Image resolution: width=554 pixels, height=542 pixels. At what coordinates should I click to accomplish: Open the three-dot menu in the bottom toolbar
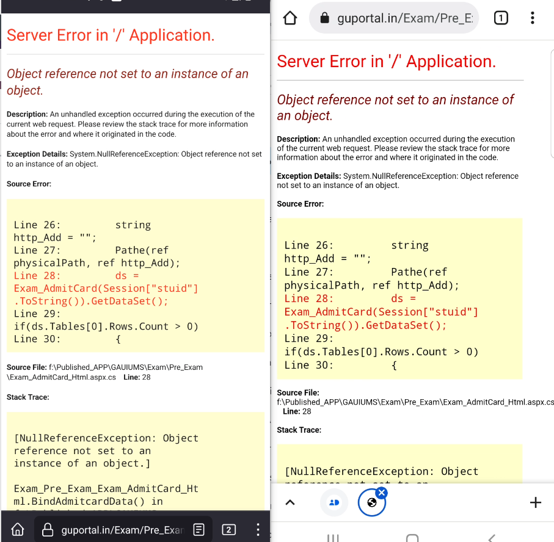(257, 529)
